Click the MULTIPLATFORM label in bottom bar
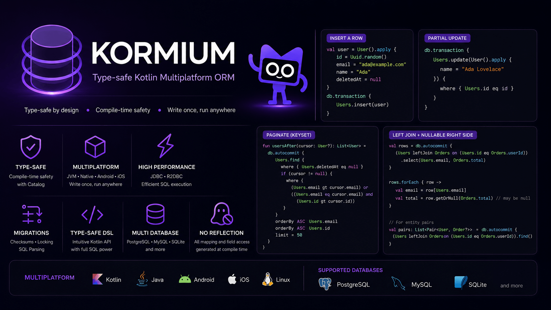 [49, 278]
